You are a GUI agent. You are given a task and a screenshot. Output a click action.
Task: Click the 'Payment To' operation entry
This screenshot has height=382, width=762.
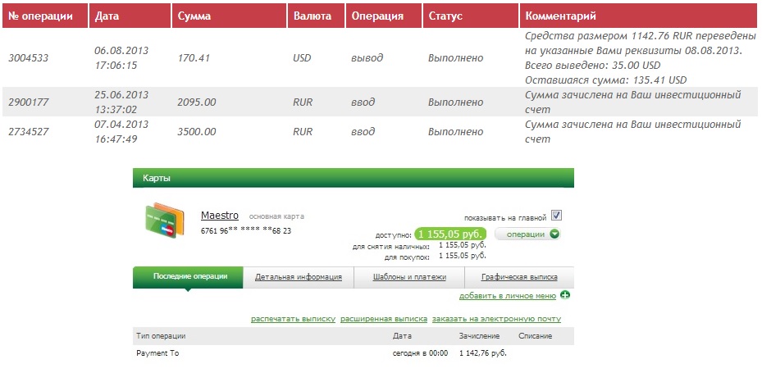[157, 353]
